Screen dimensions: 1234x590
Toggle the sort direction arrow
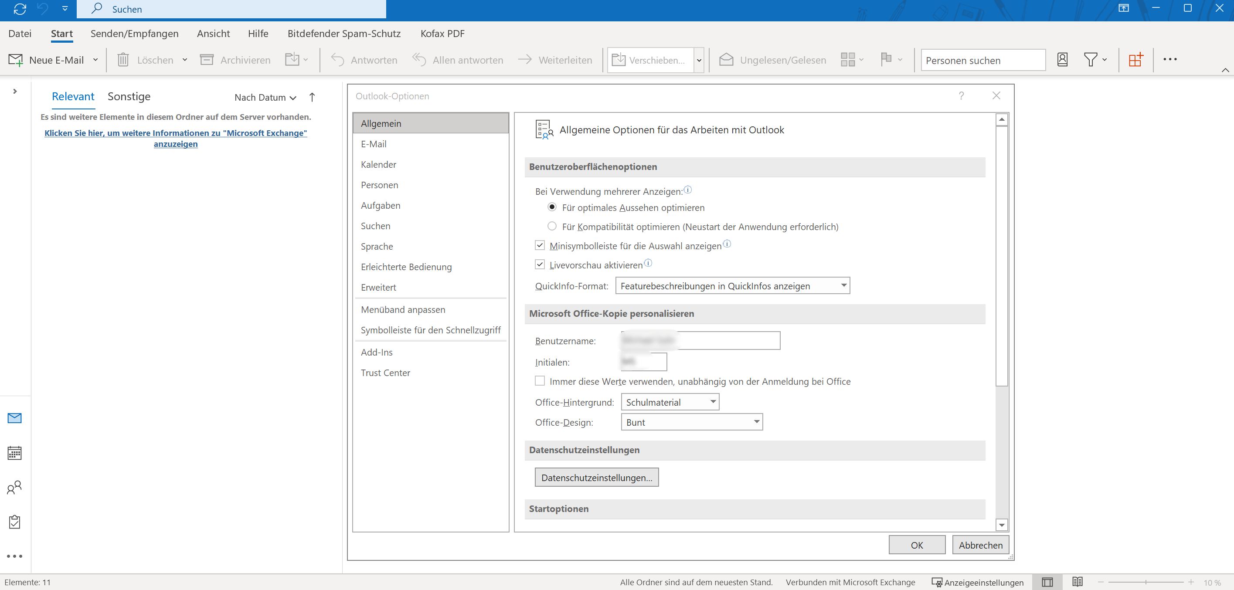[312, 97]
